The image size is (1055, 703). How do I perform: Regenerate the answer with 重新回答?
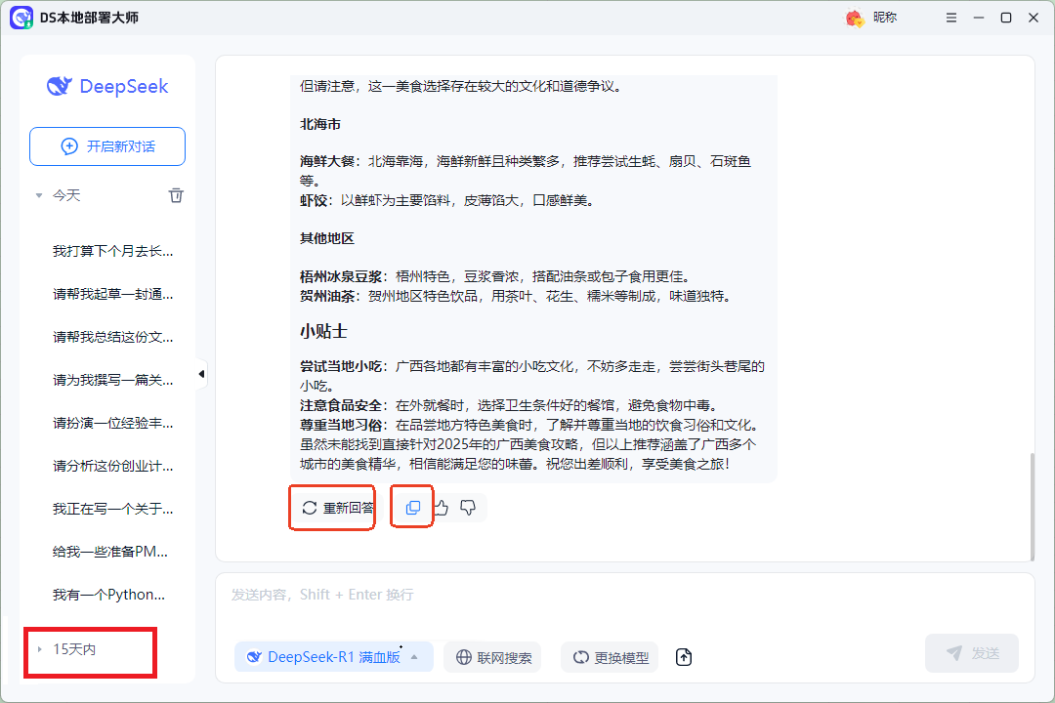tap(338, 508)
